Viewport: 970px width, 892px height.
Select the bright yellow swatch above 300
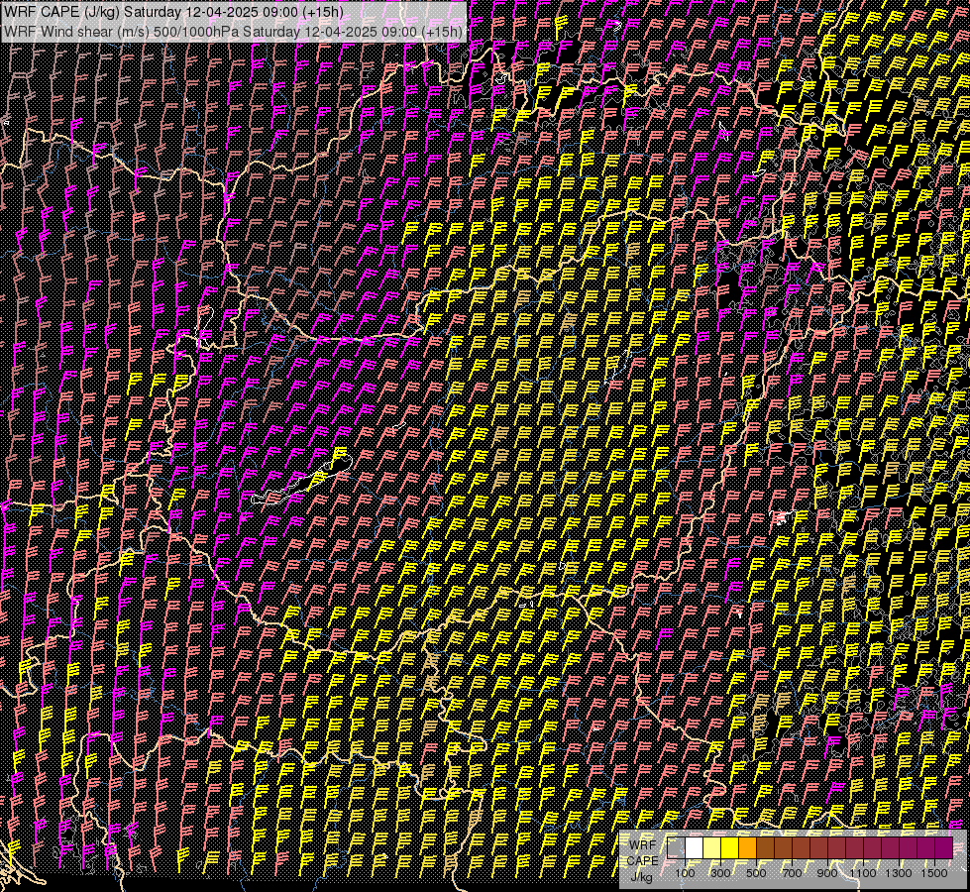point(730,848)
